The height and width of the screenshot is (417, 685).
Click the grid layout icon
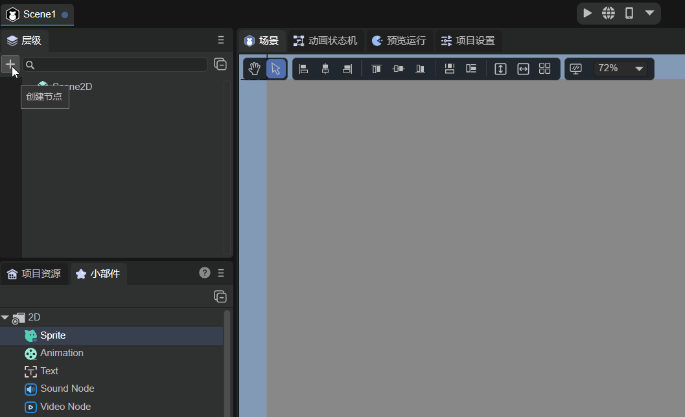pyautogui.click(x=544, y=69)
